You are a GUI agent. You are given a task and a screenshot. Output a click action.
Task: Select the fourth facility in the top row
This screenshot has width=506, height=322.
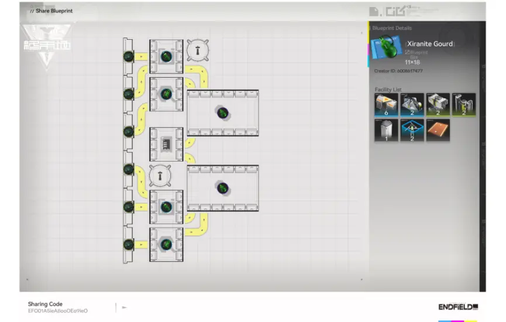[x=463, y=104]
